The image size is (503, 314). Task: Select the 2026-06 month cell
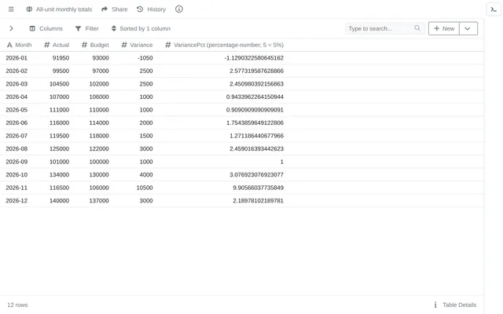(x=17, y=122)
